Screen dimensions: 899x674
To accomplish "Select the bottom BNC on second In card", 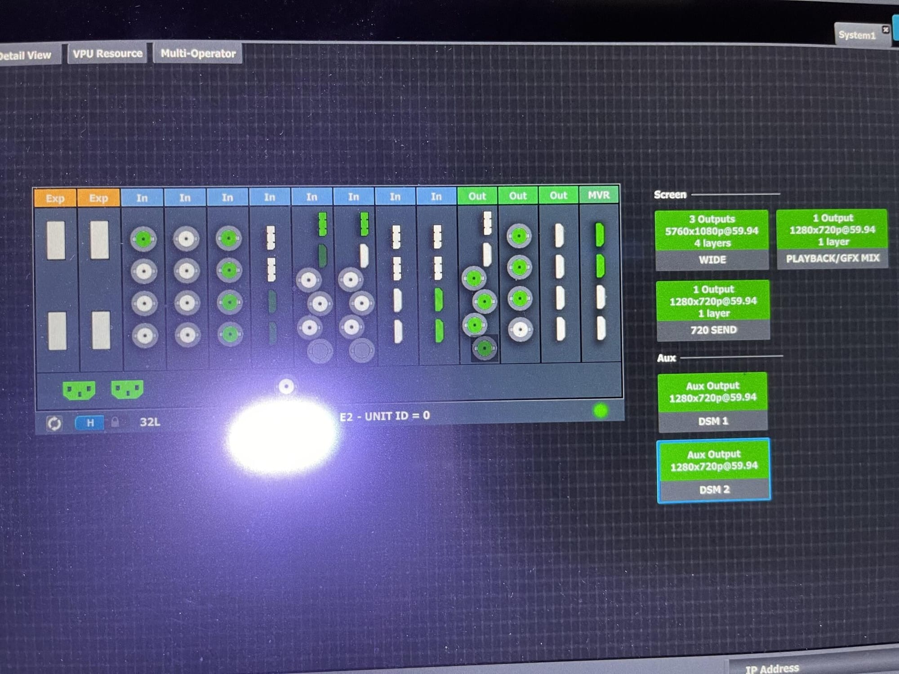I will pyautogui.click(x=187, y=335).
